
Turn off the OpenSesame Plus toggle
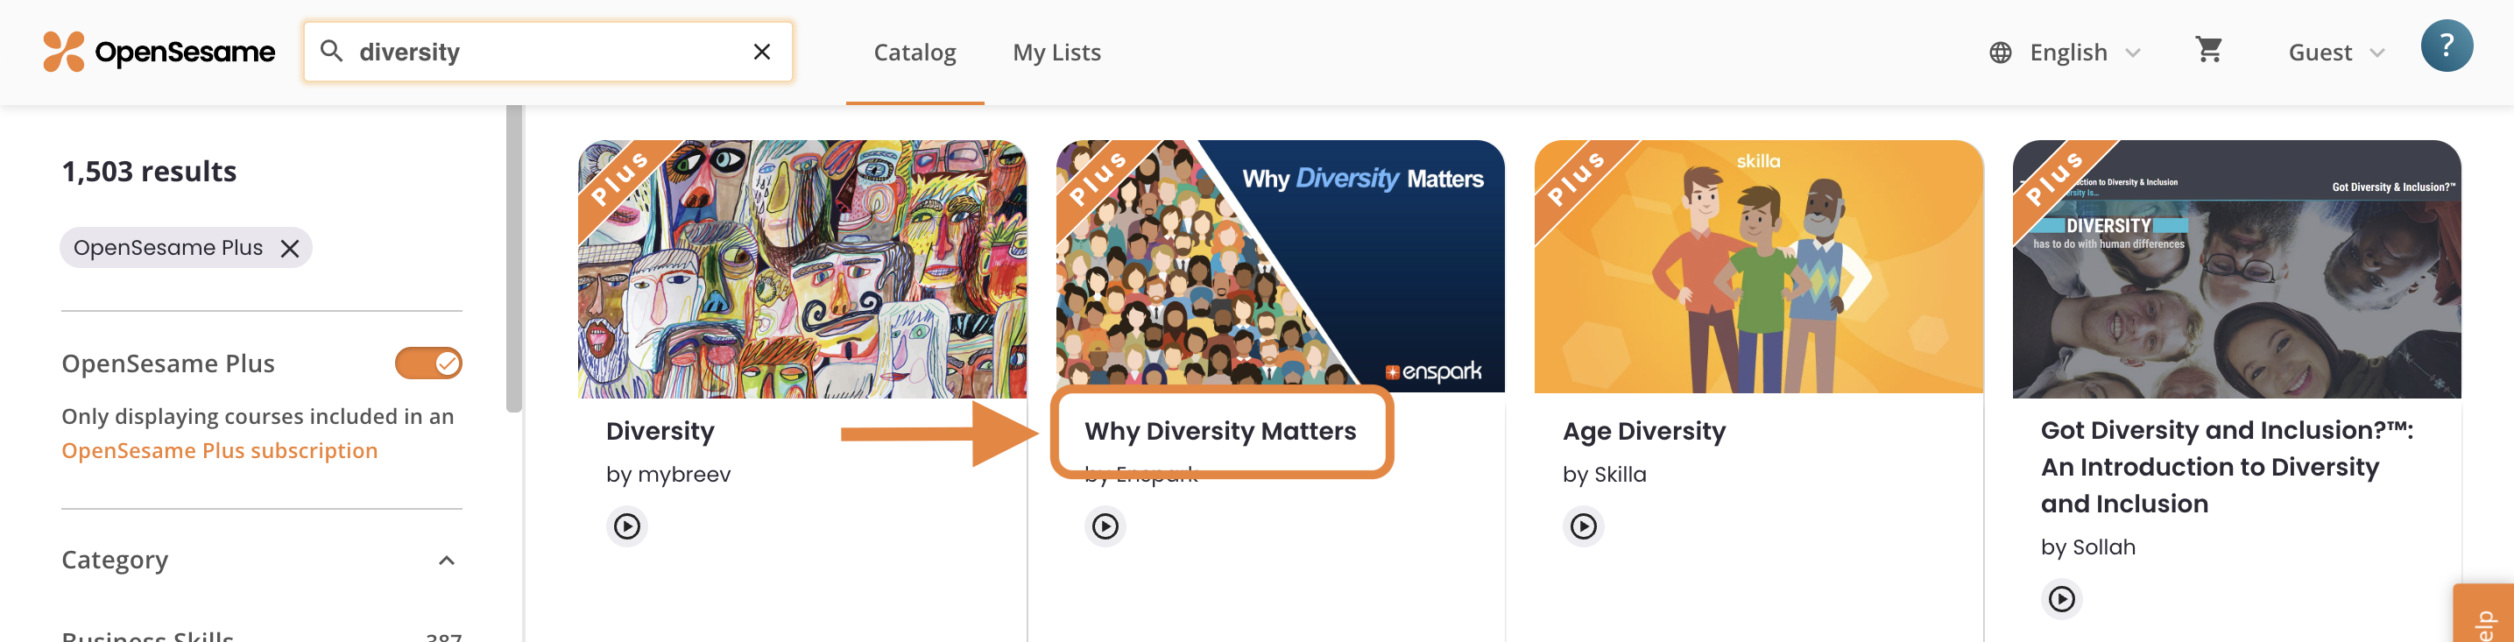[428, 364]
